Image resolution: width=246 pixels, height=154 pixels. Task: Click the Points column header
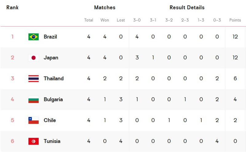pos(235,20)
